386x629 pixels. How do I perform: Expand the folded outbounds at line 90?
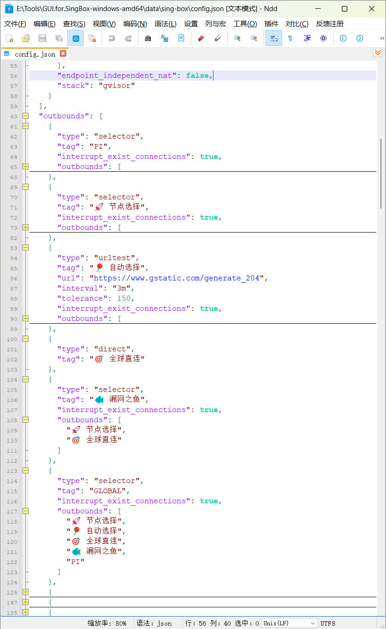point(25,319)
